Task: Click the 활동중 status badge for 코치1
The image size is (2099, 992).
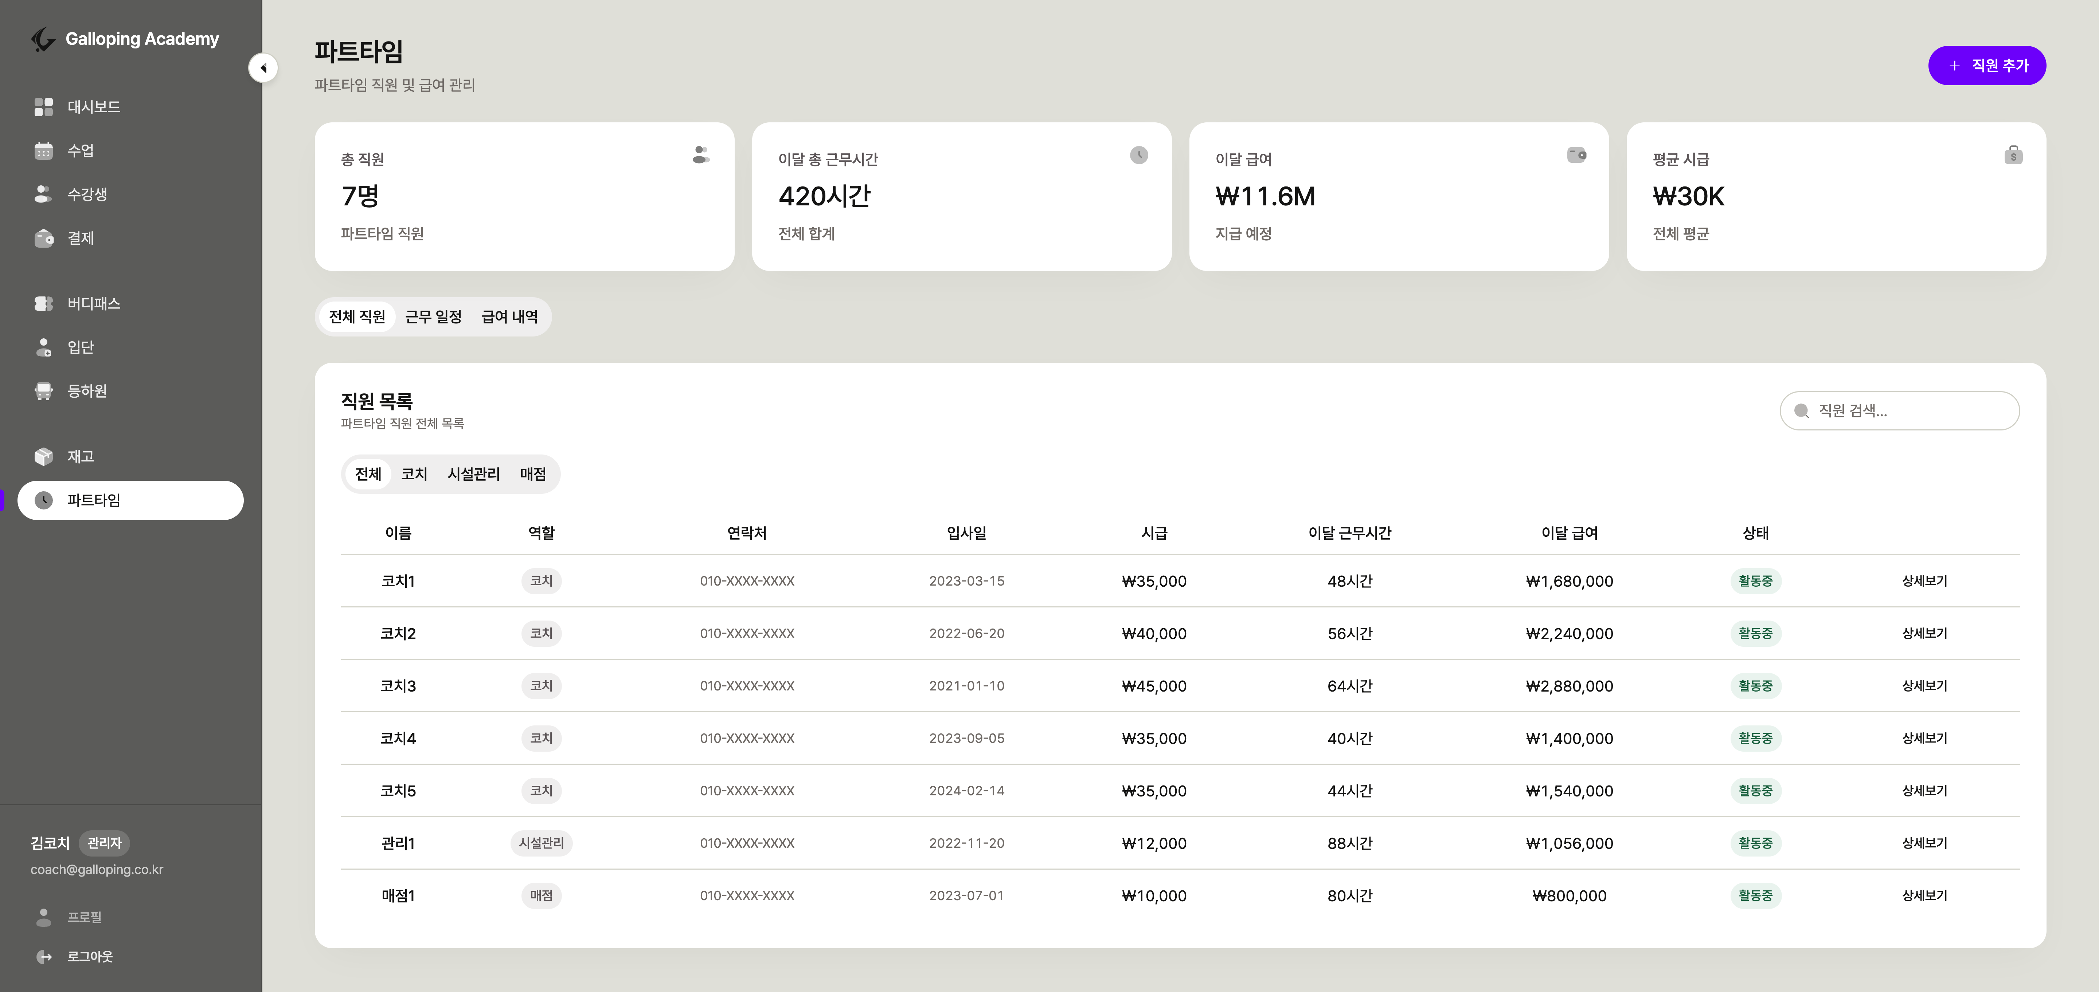Action: 1756,581
